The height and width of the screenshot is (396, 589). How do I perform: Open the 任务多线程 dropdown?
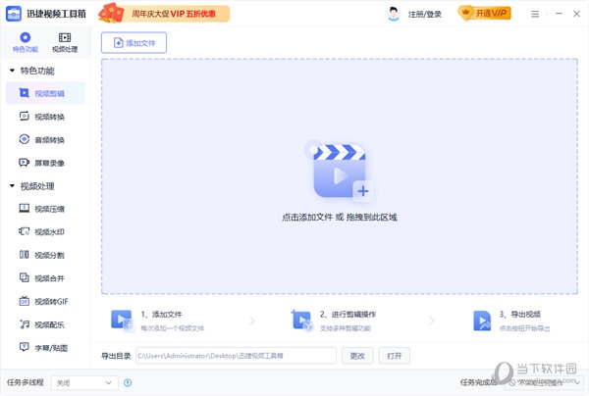point(84,382)
